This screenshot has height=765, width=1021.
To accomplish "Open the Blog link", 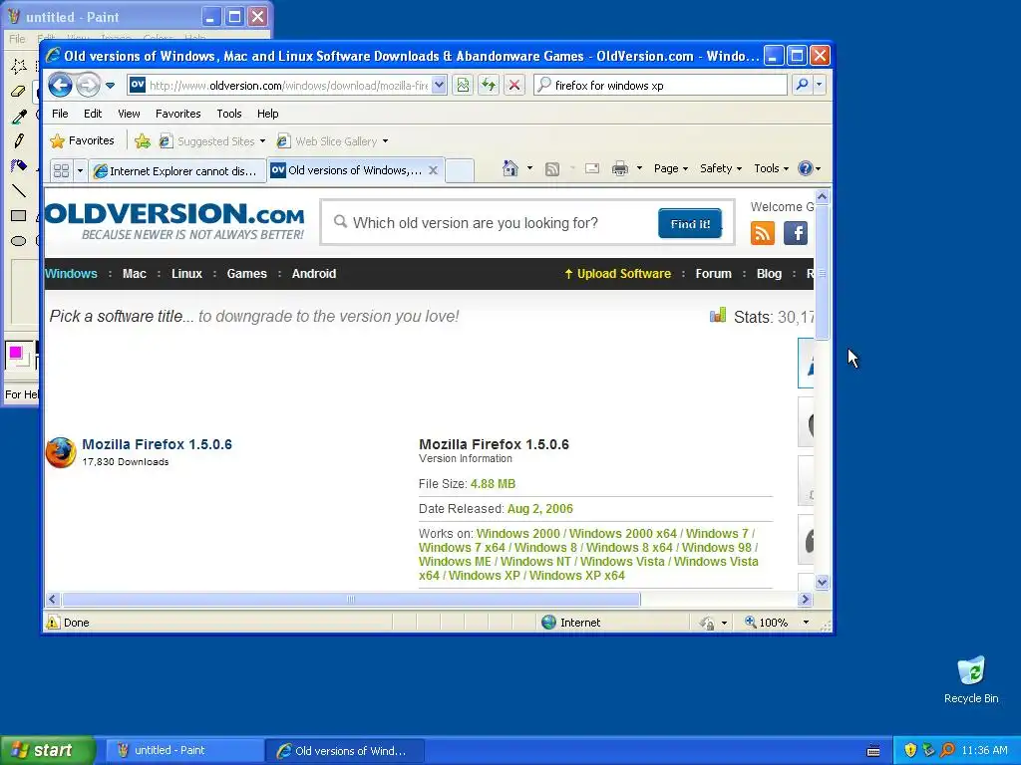I will coord(769,274).
